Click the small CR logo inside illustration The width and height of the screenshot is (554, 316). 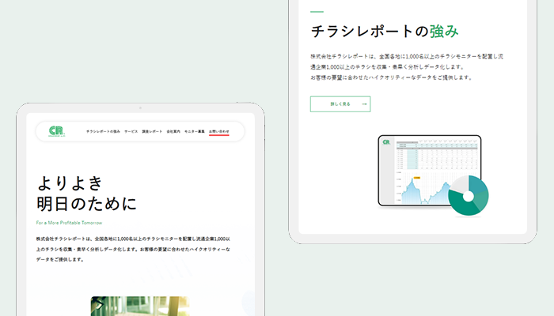pos(386,142)
